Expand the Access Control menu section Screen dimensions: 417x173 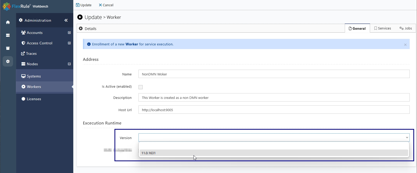tap(69, 43)
